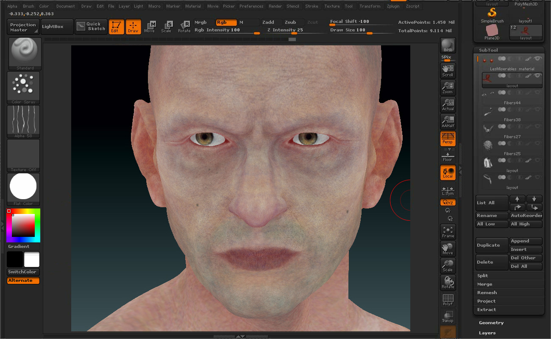Toggle the Floor grid
Viewport: 551px width, 339px height.
click(x=448, y=156)
